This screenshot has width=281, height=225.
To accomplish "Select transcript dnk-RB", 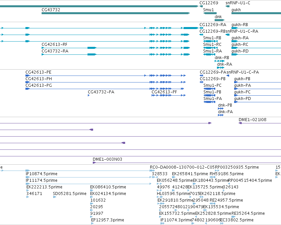I will coord(220,61).
